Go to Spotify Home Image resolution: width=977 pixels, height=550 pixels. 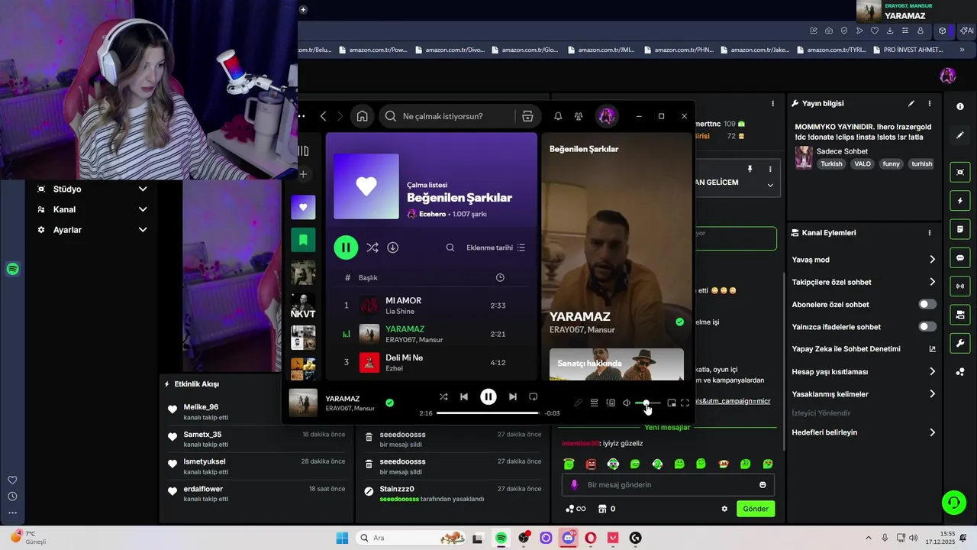coord(362,116)
